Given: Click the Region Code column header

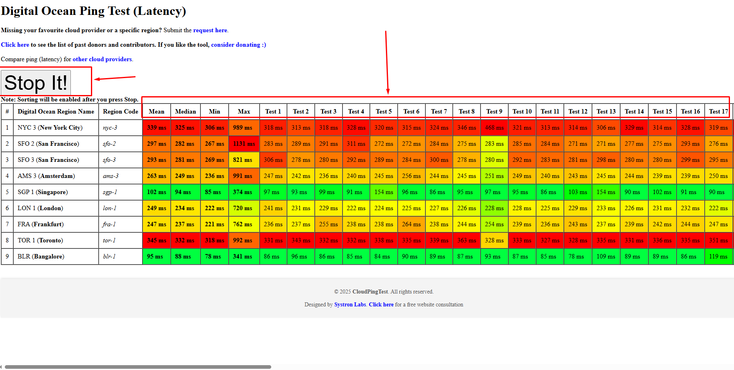Looking at the screenshot, I should point(120,111).
